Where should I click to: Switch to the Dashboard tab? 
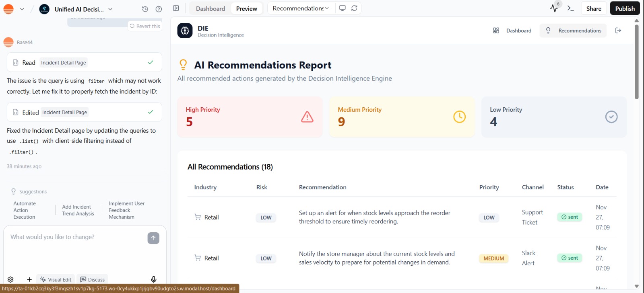[210, 8]
